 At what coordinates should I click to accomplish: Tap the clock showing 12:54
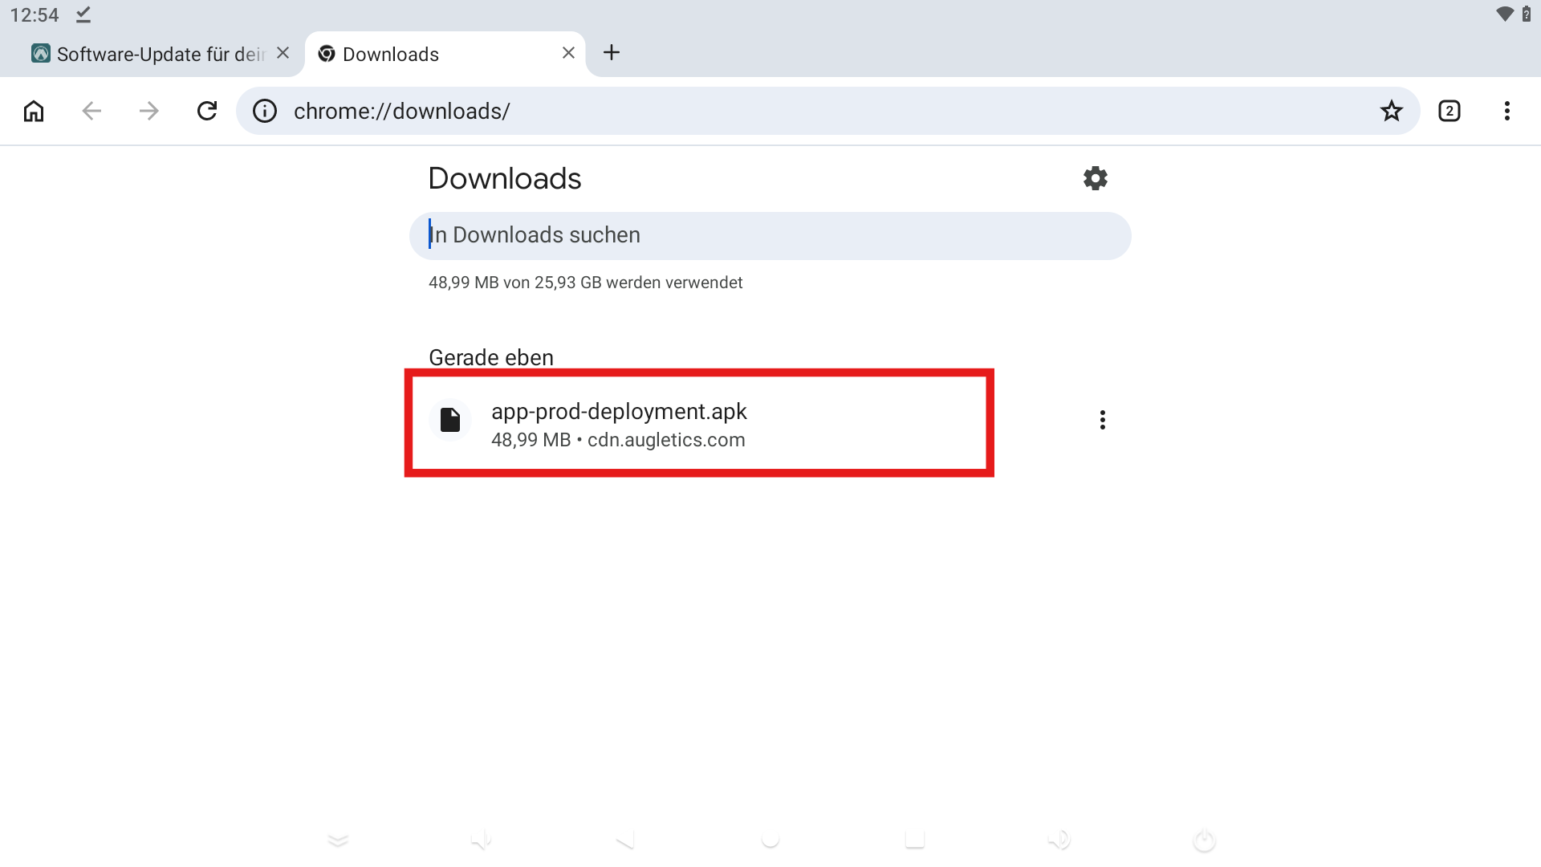click(35, 14)
